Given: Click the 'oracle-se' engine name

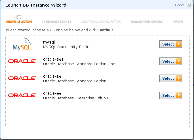Looking at the screenshot, I should coord(52,76).
